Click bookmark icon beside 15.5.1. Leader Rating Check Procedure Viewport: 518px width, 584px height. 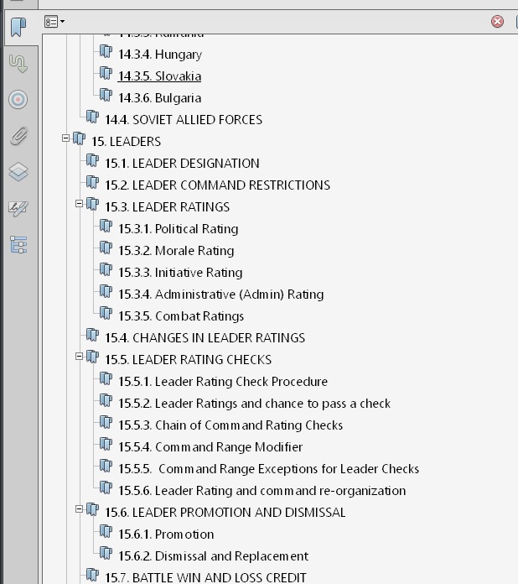pyautogui.click(x=106, y=378)
